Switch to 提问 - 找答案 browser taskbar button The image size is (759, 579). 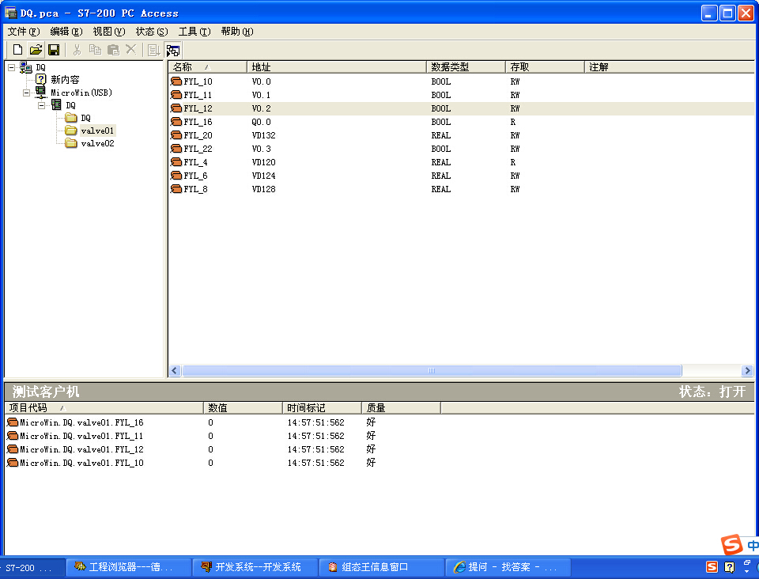click(508, 567)
